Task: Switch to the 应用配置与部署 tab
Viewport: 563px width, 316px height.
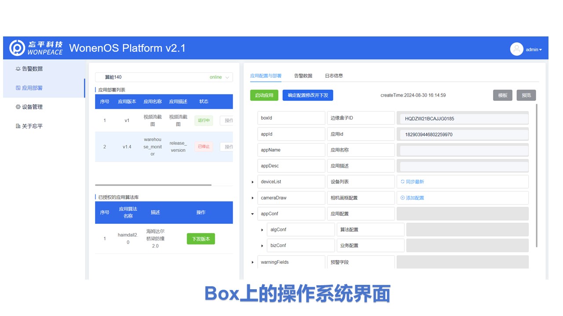Action: click(x=266, y=75)
